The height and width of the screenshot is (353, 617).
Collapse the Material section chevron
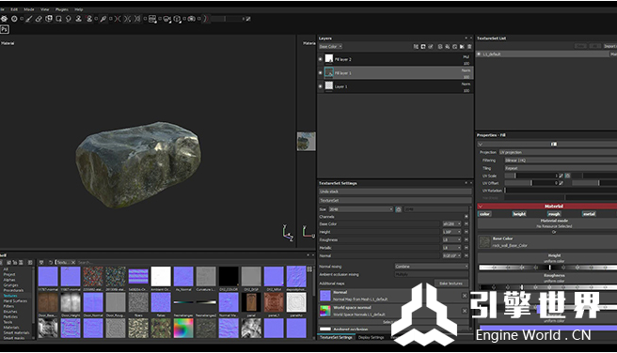(481, 207)
